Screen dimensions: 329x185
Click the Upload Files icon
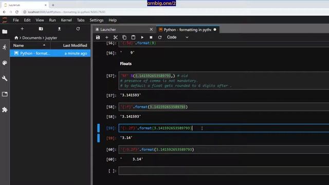coord(60,29)
